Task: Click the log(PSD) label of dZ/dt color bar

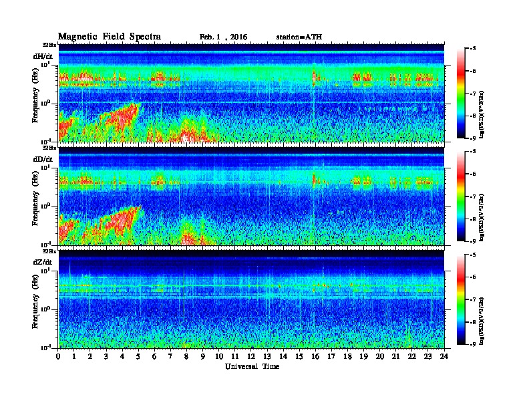Action: [482, 321]
